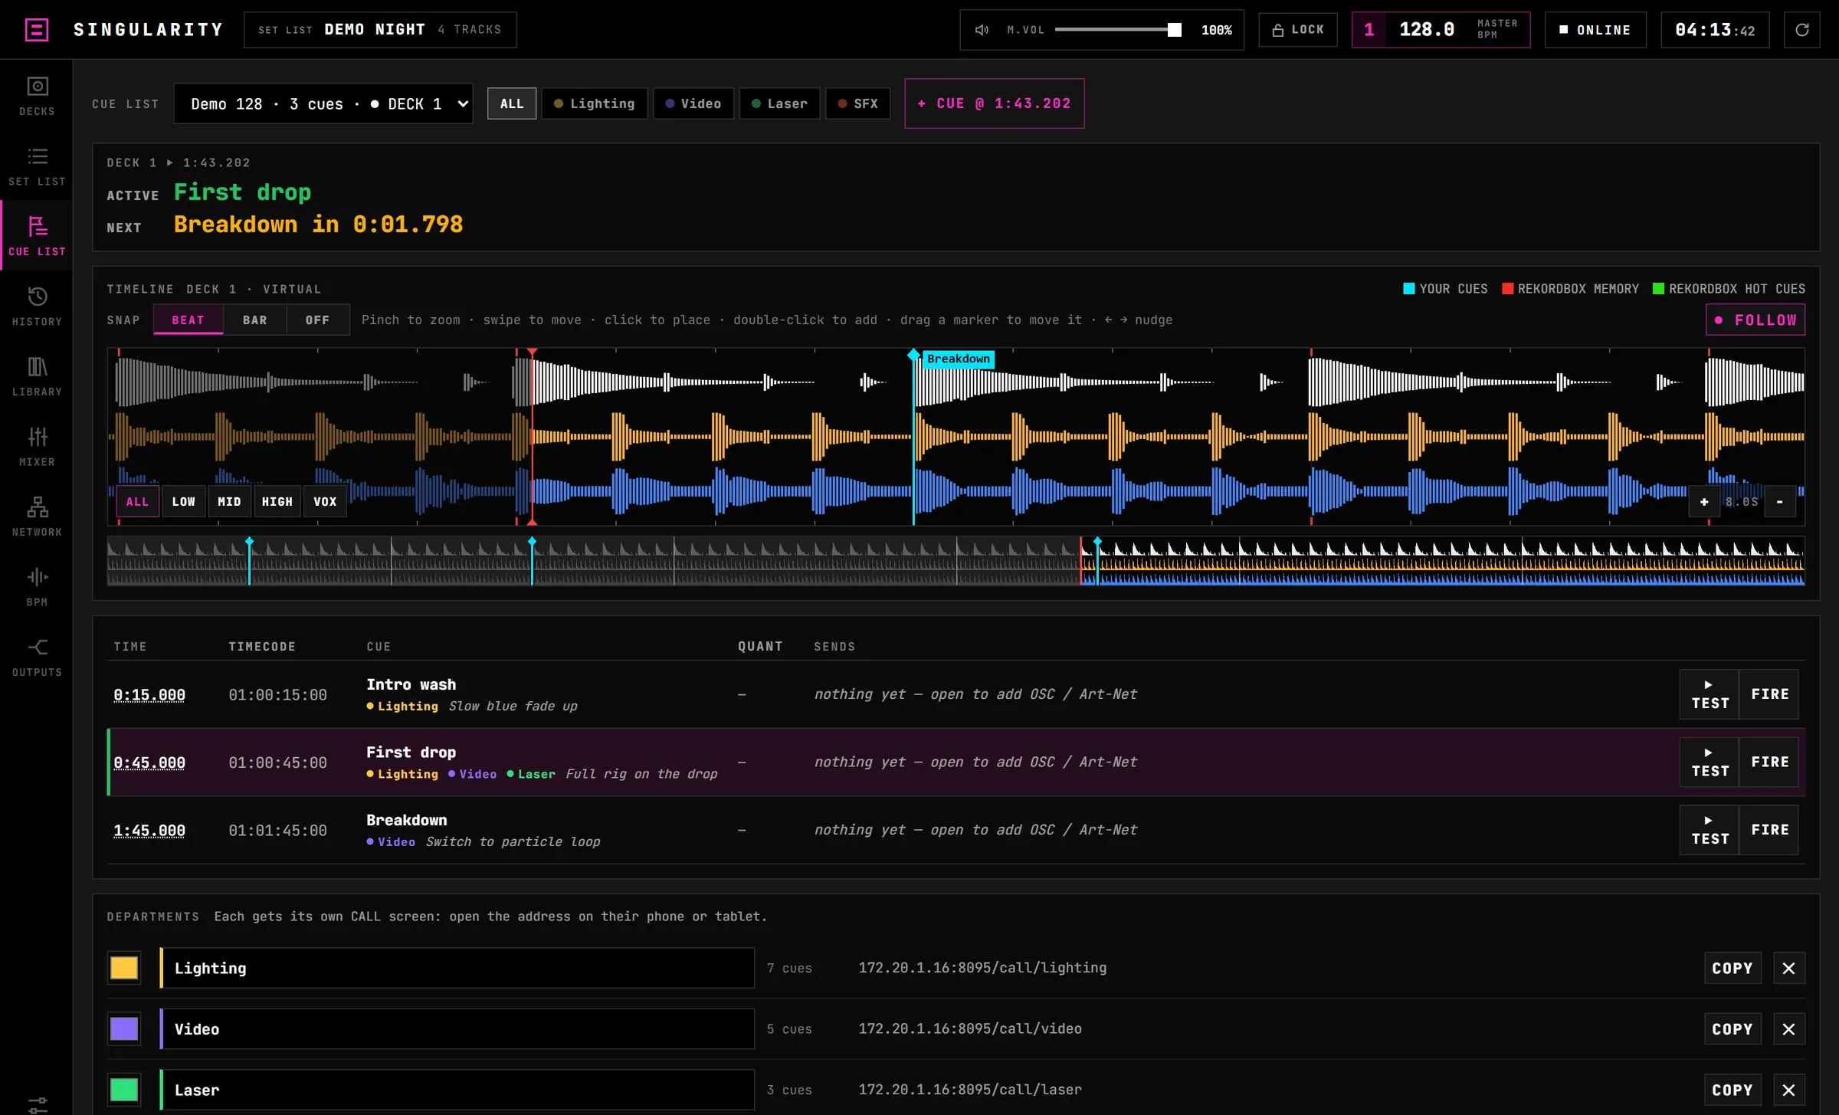Zoom out timeline with minus button

click(x=1780, y=502)
